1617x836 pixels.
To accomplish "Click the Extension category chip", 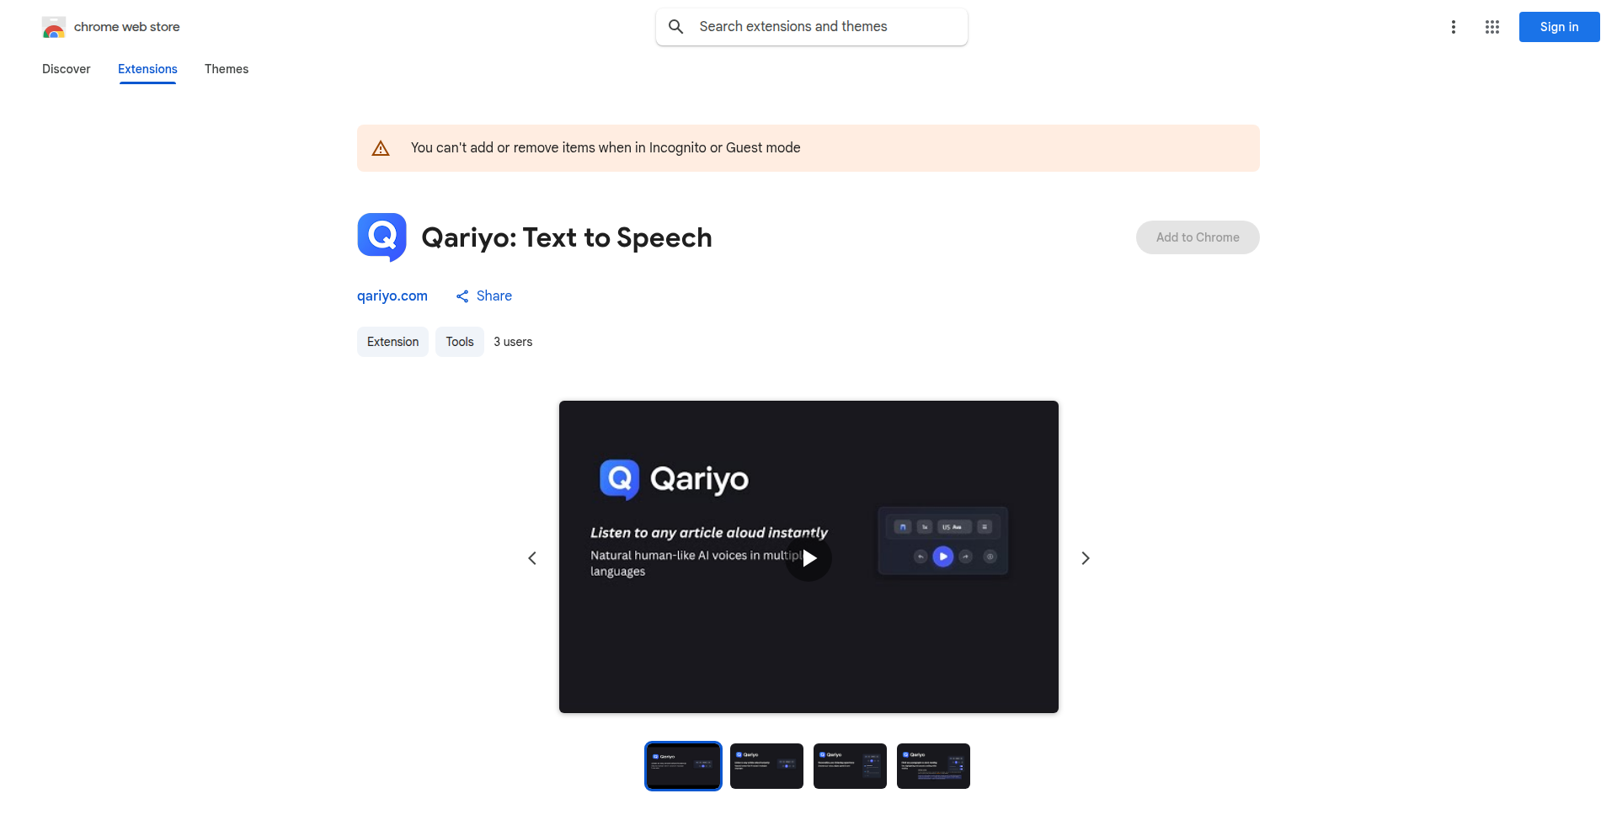I will point(392,342).
